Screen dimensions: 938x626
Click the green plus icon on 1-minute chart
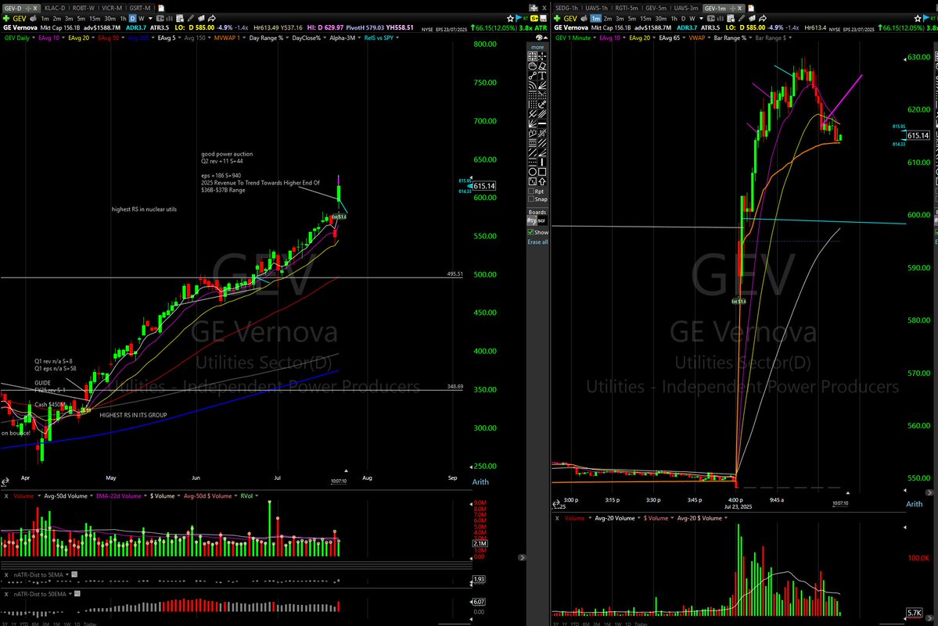pyautogui.click(x=557, y=19)
